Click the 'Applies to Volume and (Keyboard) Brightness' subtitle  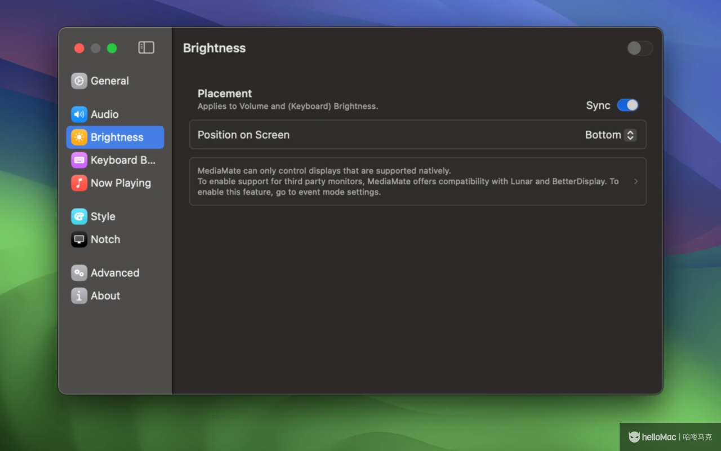tap(288, 106)
